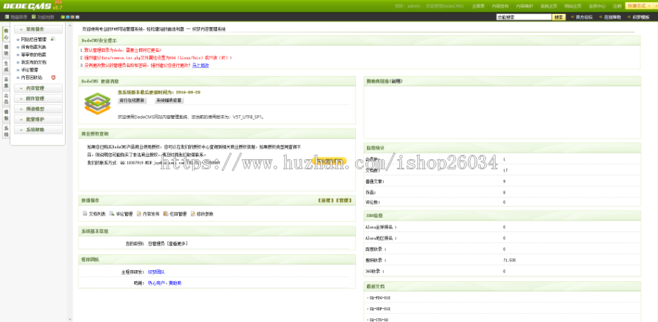Click the arrow icon beside 在线帮助
Screen dimensions: 658x322
600,18
